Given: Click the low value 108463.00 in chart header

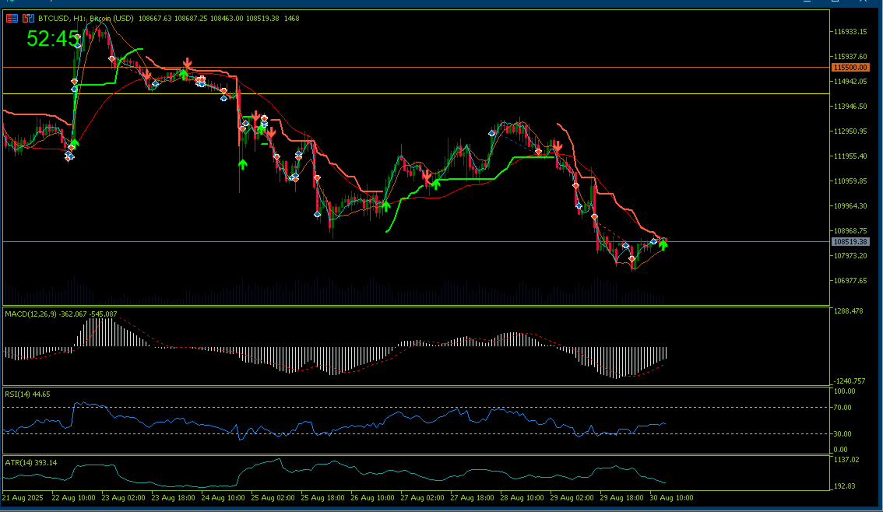Looking at the screenshot, I should click(x=227, y=19).
